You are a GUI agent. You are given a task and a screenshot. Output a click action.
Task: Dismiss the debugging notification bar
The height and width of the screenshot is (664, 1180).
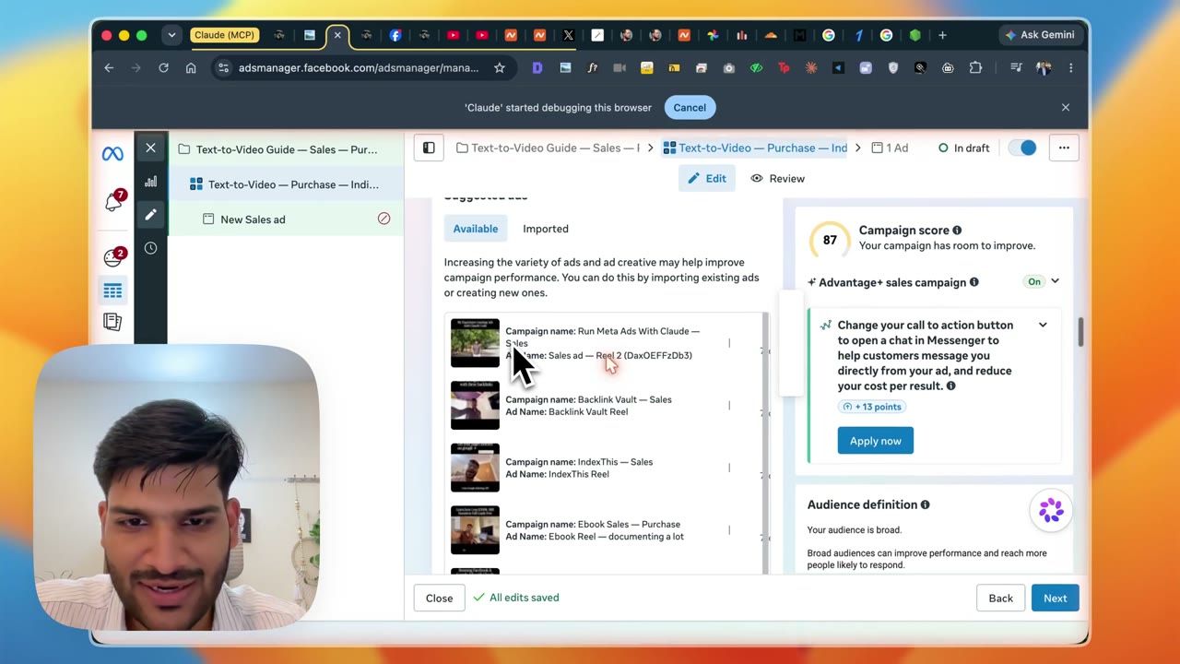1066,107
